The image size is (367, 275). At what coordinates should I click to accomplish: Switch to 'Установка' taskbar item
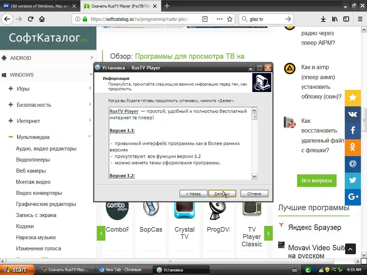click(181, 270)
